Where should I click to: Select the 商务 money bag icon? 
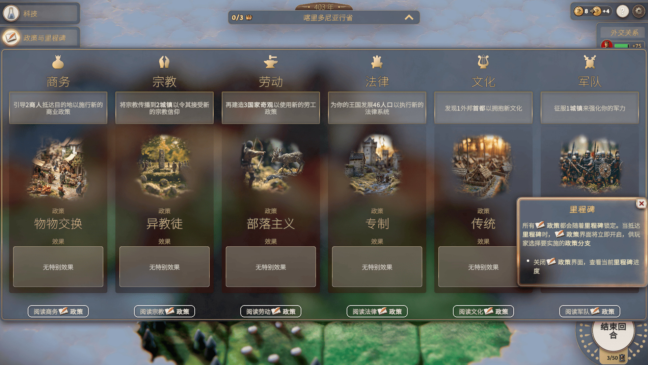[58, 62]
